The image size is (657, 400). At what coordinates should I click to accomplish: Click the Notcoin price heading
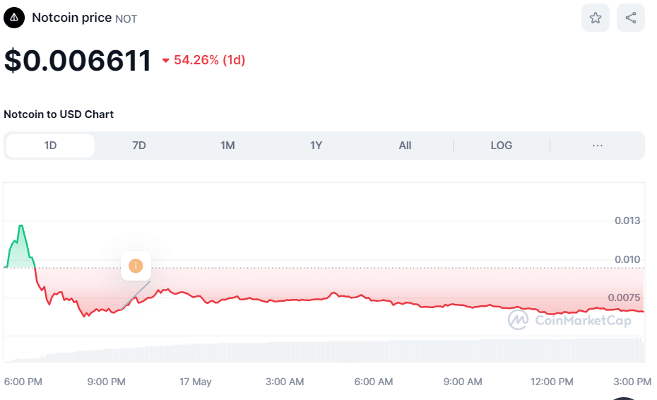coord(71,18)
